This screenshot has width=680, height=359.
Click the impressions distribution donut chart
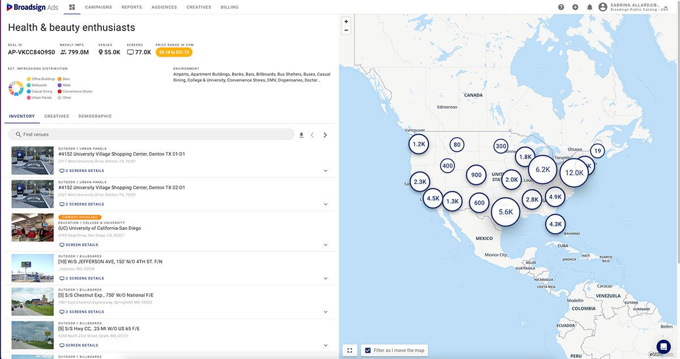pyautogui.click(x=16, y=88)
